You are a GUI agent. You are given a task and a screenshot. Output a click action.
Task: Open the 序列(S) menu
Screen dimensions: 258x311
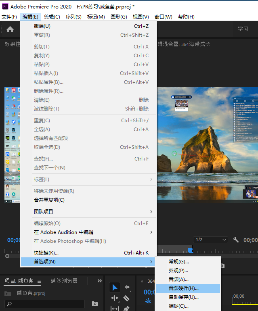point(73,17)
